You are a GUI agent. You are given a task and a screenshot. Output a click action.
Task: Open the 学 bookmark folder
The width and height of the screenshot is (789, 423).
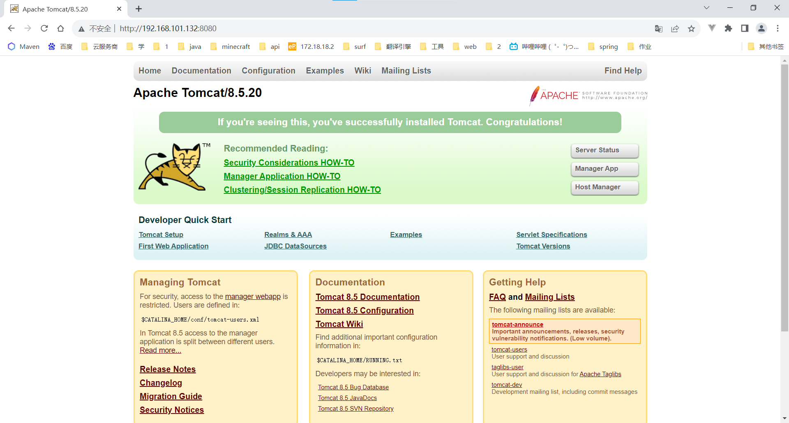pos(136,46)
